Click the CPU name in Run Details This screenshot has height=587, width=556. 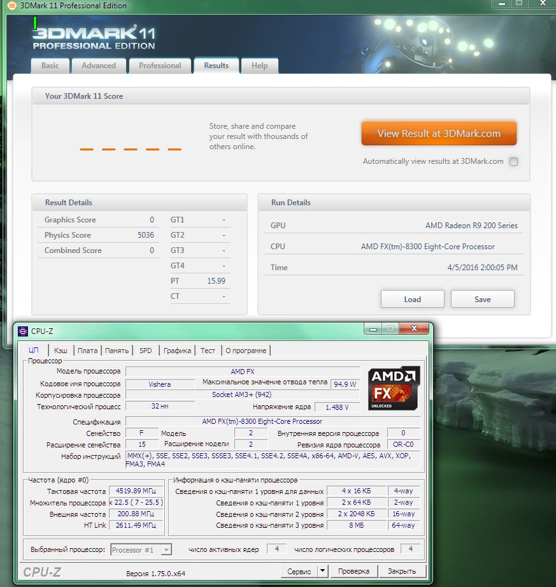[427, 246]
